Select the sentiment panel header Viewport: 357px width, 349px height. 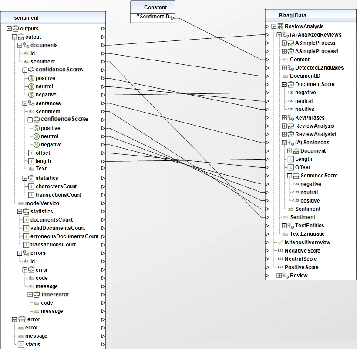tap(53, 18)
